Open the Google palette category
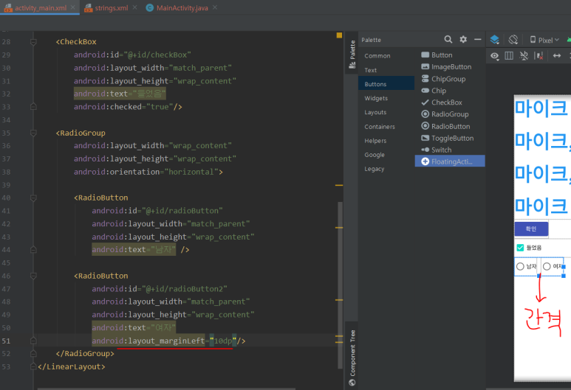 pyautogui.click(x=386, y=155)
